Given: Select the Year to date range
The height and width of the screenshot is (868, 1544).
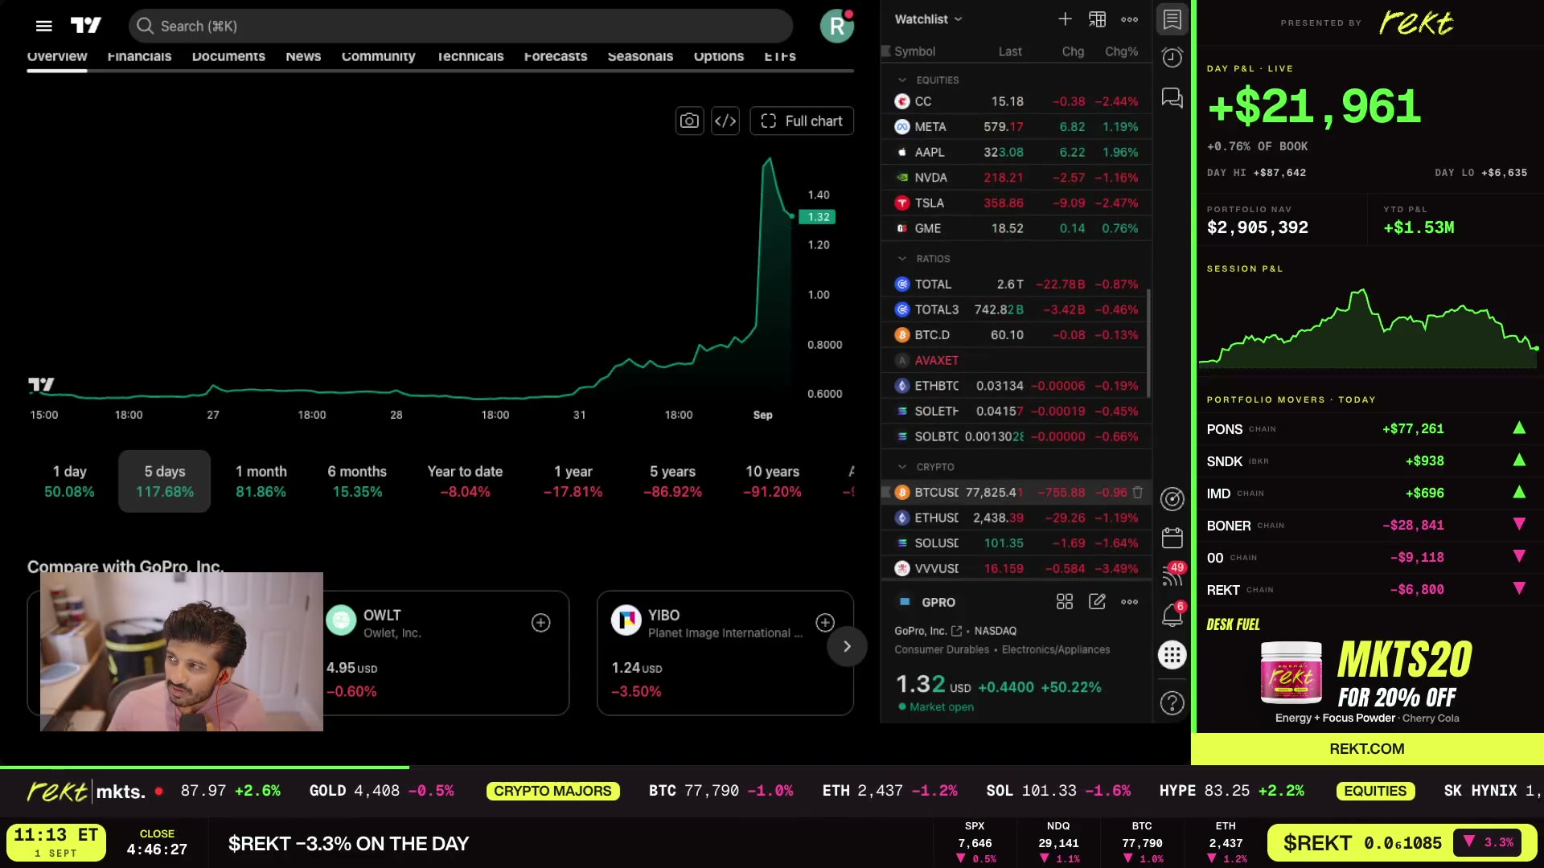Looking at the screenshot, I should tap(465, 481).
